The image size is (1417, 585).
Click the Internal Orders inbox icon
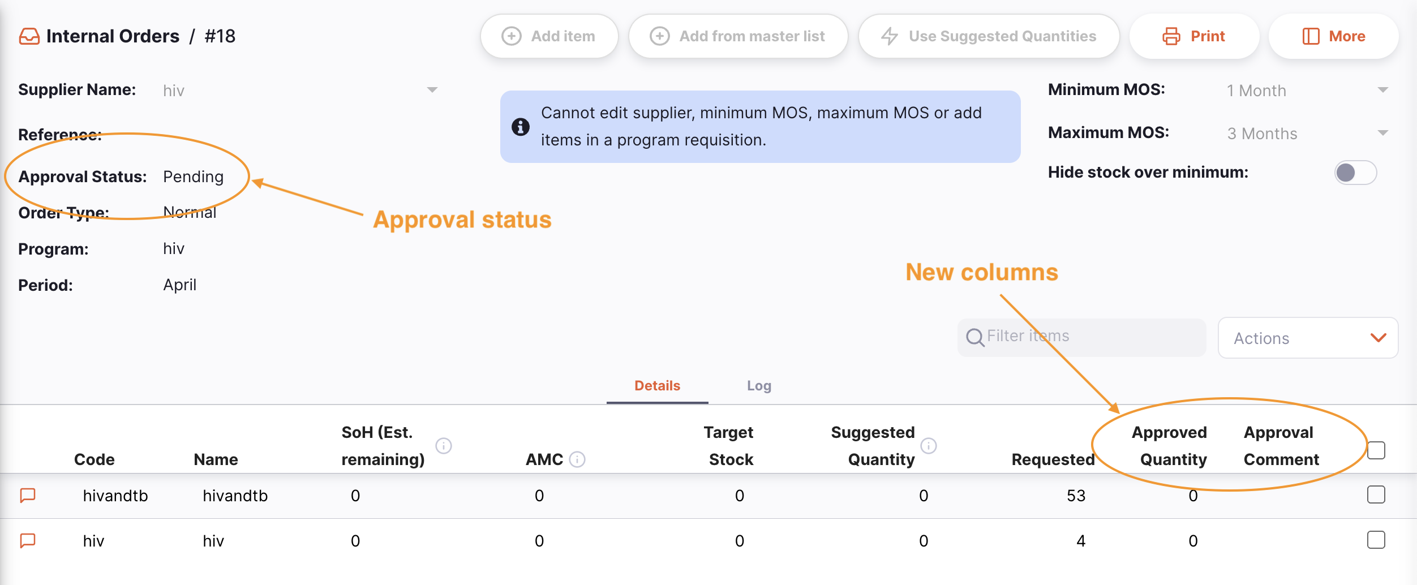point(29,37)
